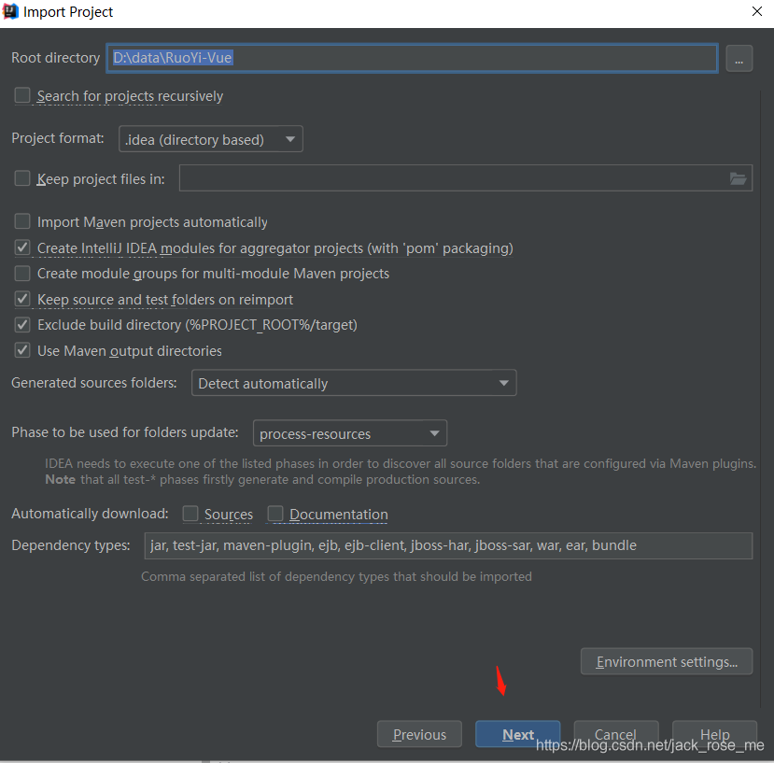This screenshot has width=774, height=763.
Task: Enable Search for projects recursively
Action: pos(22,95)
